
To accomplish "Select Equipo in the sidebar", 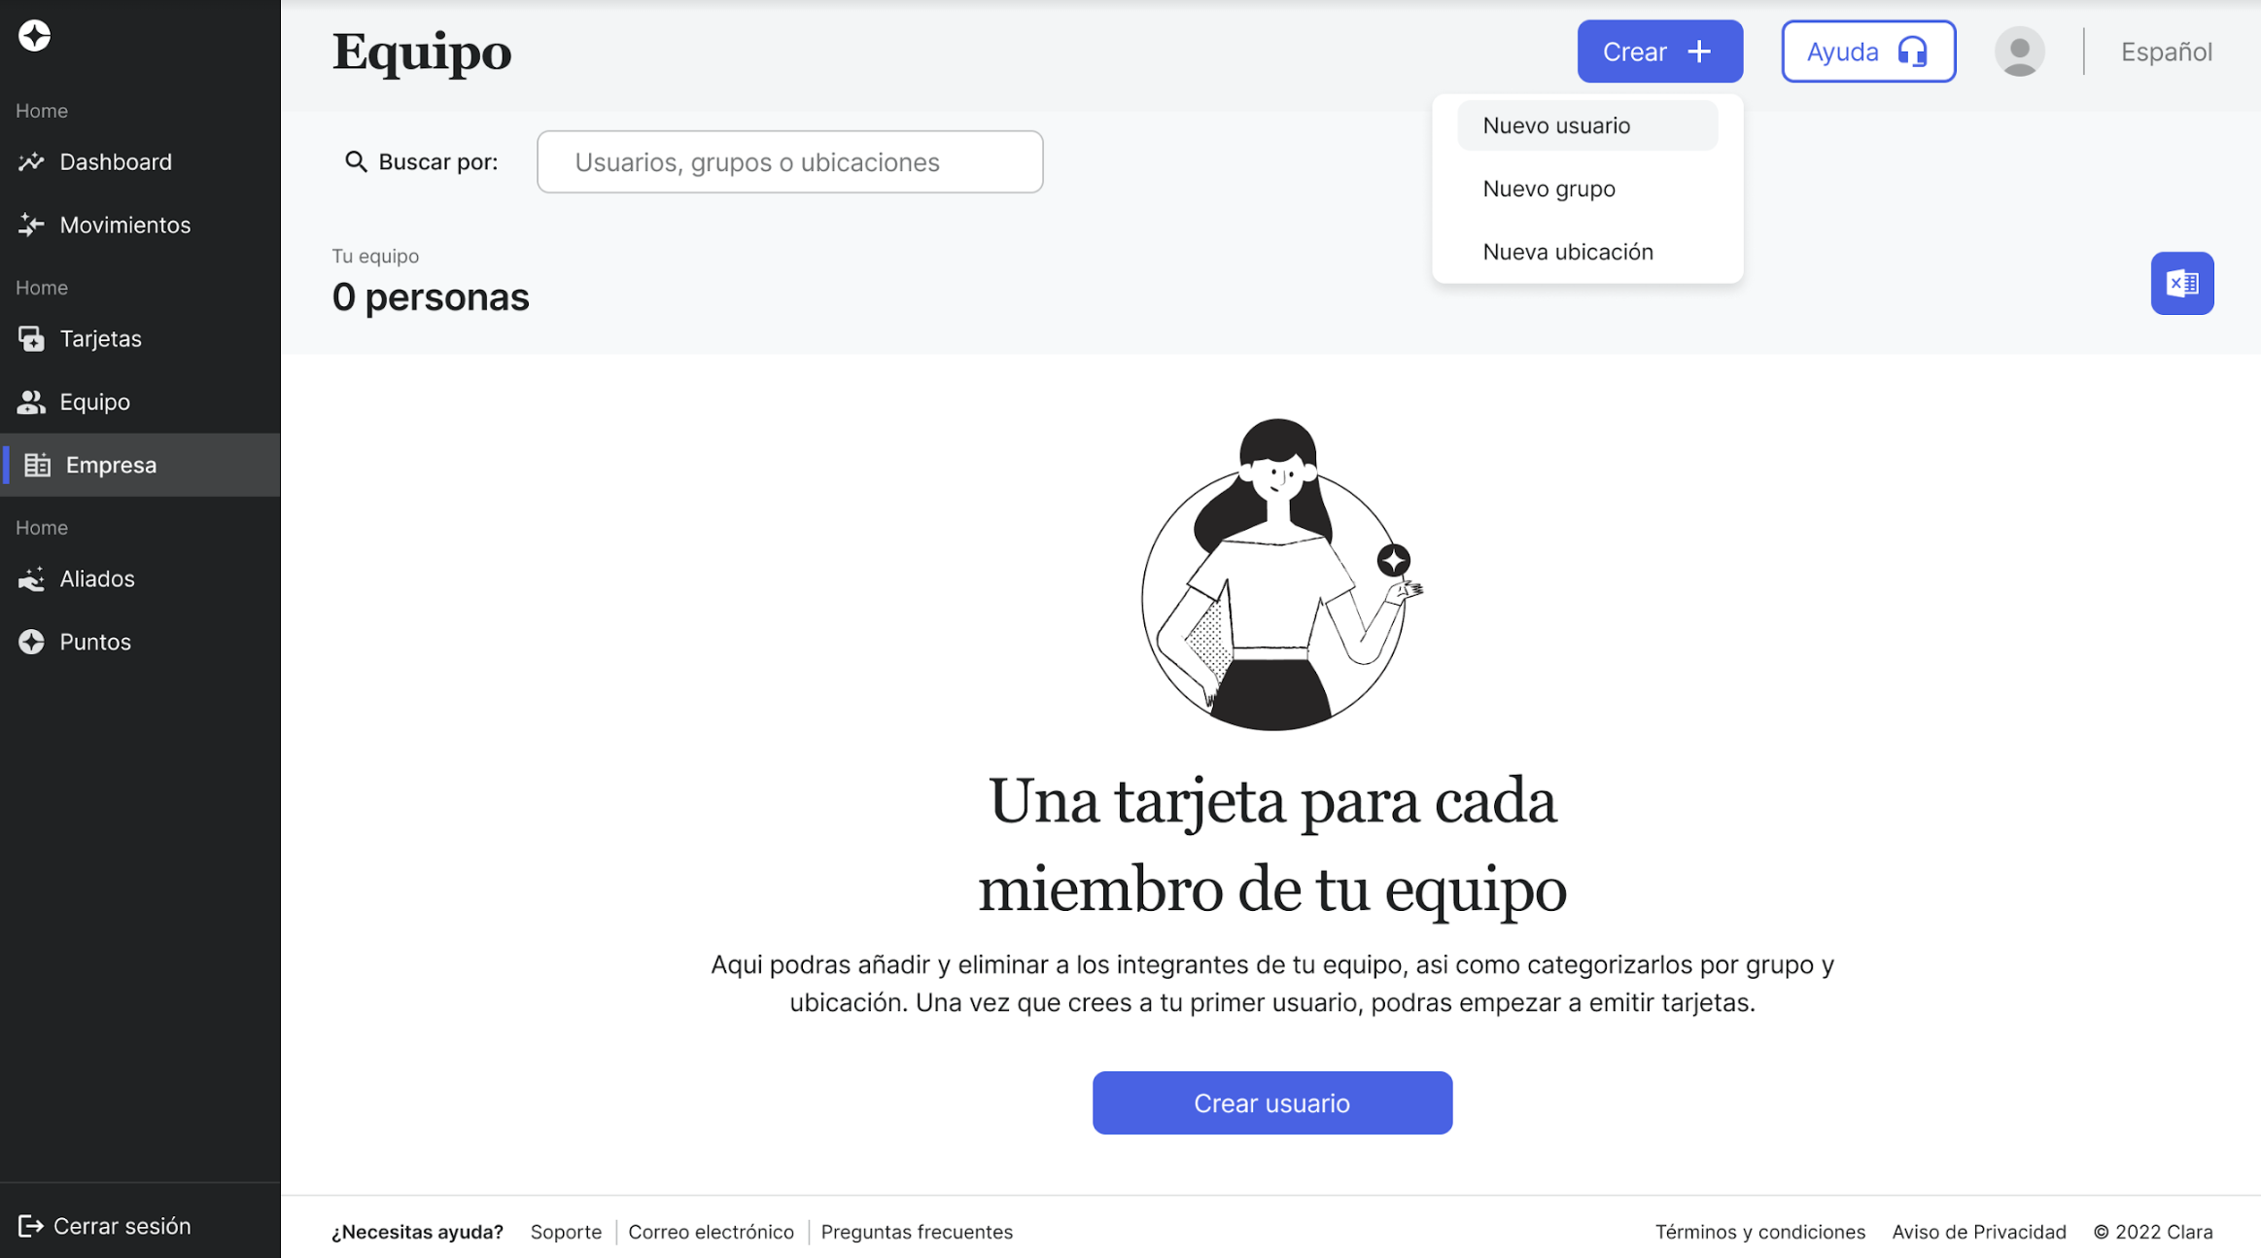I will (x=140, y=402).
